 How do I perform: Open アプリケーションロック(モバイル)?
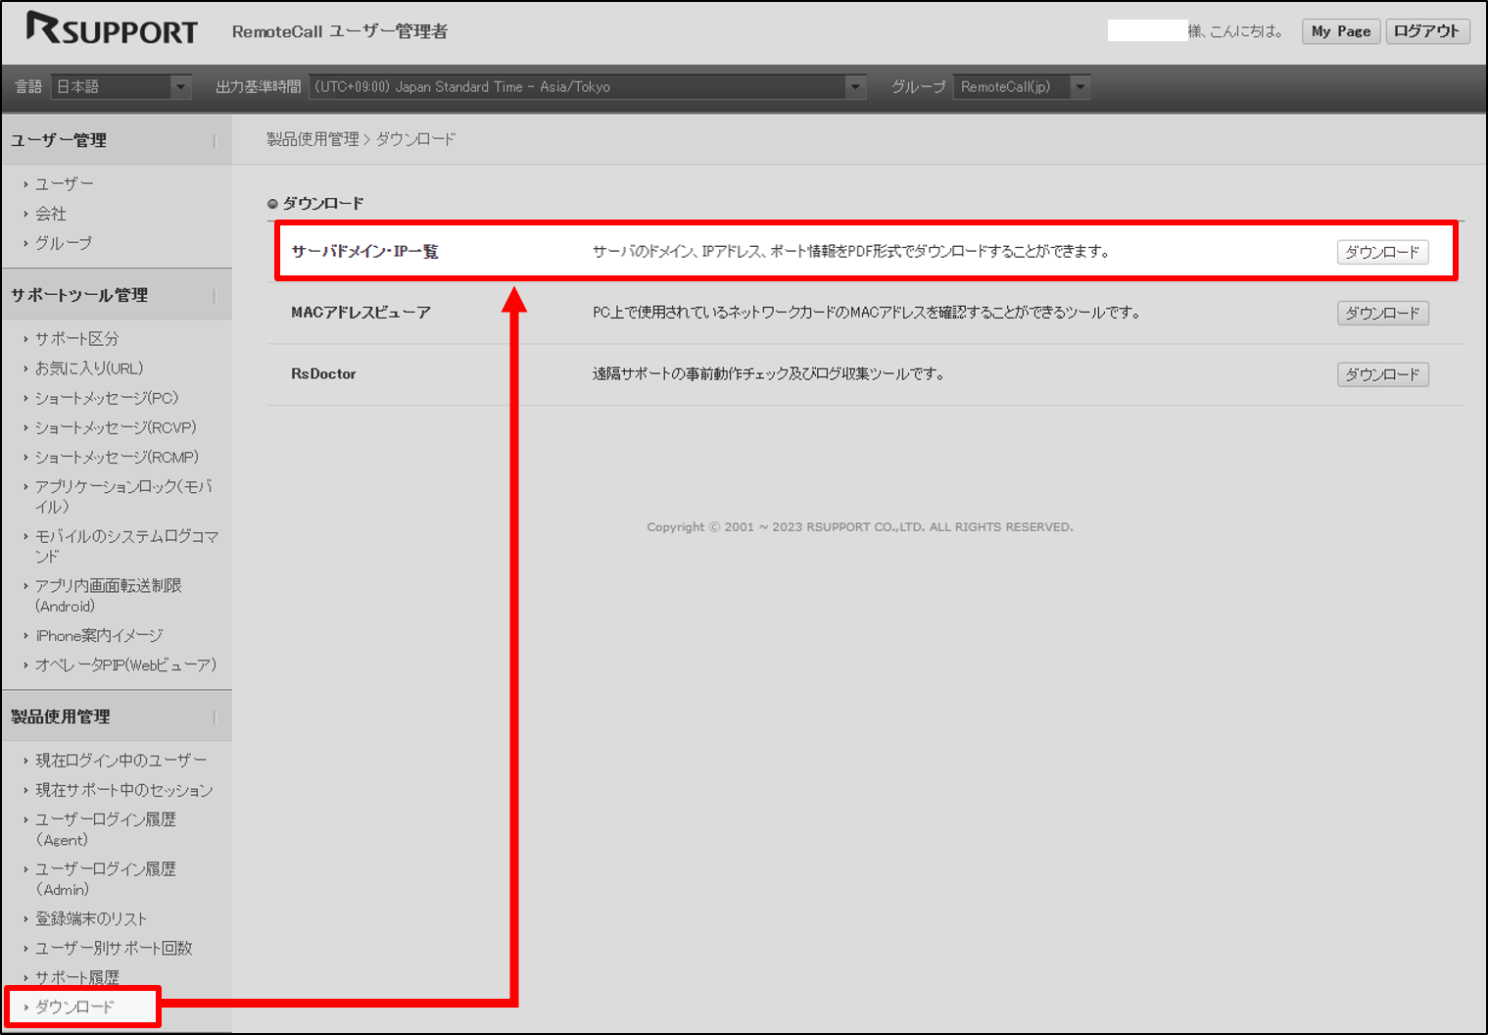click(123, 496)
